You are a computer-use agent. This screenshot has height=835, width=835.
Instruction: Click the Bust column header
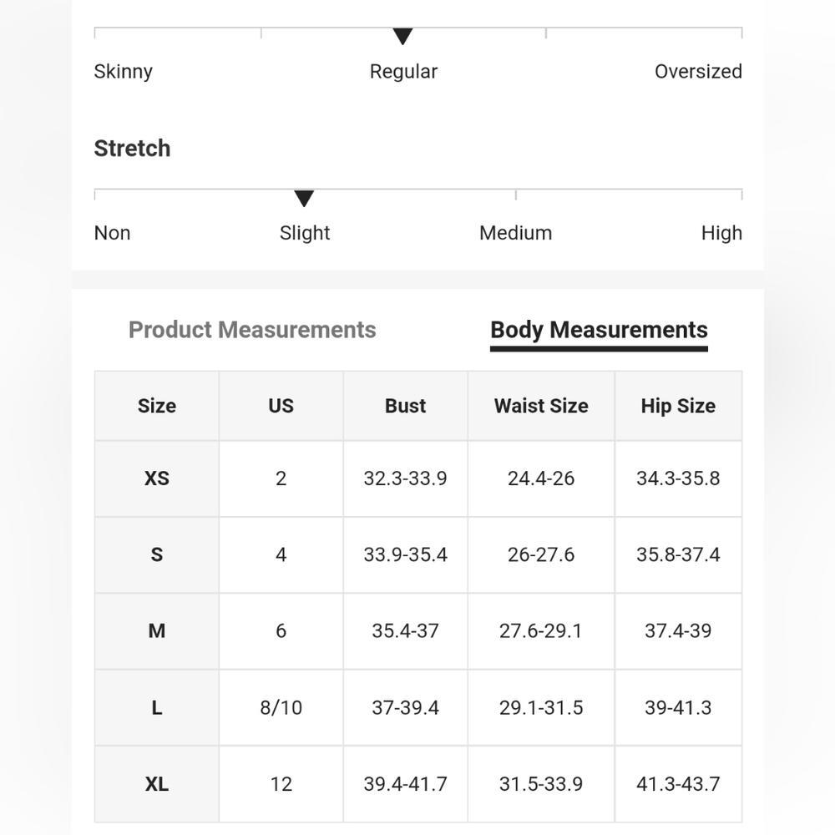pyautogui.click(x=405, y=406)
